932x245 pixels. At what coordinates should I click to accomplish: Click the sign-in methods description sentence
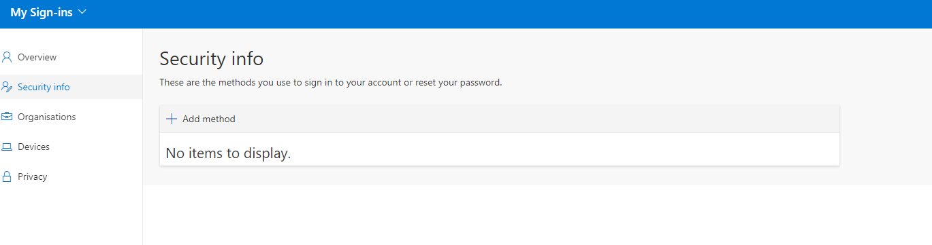point(330,83)
